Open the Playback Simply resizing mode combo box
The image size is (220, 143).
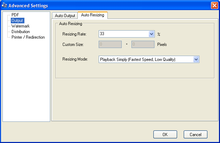[149, 59]
